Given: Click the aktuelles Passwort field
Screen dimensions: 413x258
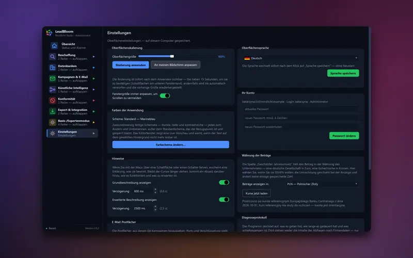Looking at the screenshot, I should (300, 109).
